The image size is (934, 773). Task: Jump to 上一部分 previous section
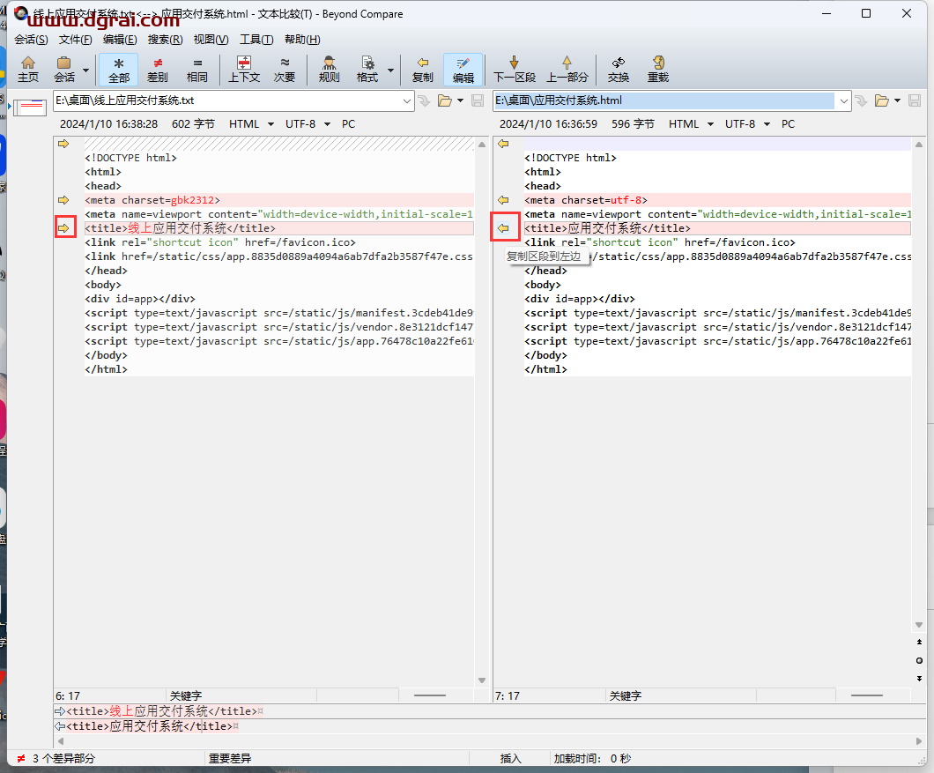click(567, 69)
